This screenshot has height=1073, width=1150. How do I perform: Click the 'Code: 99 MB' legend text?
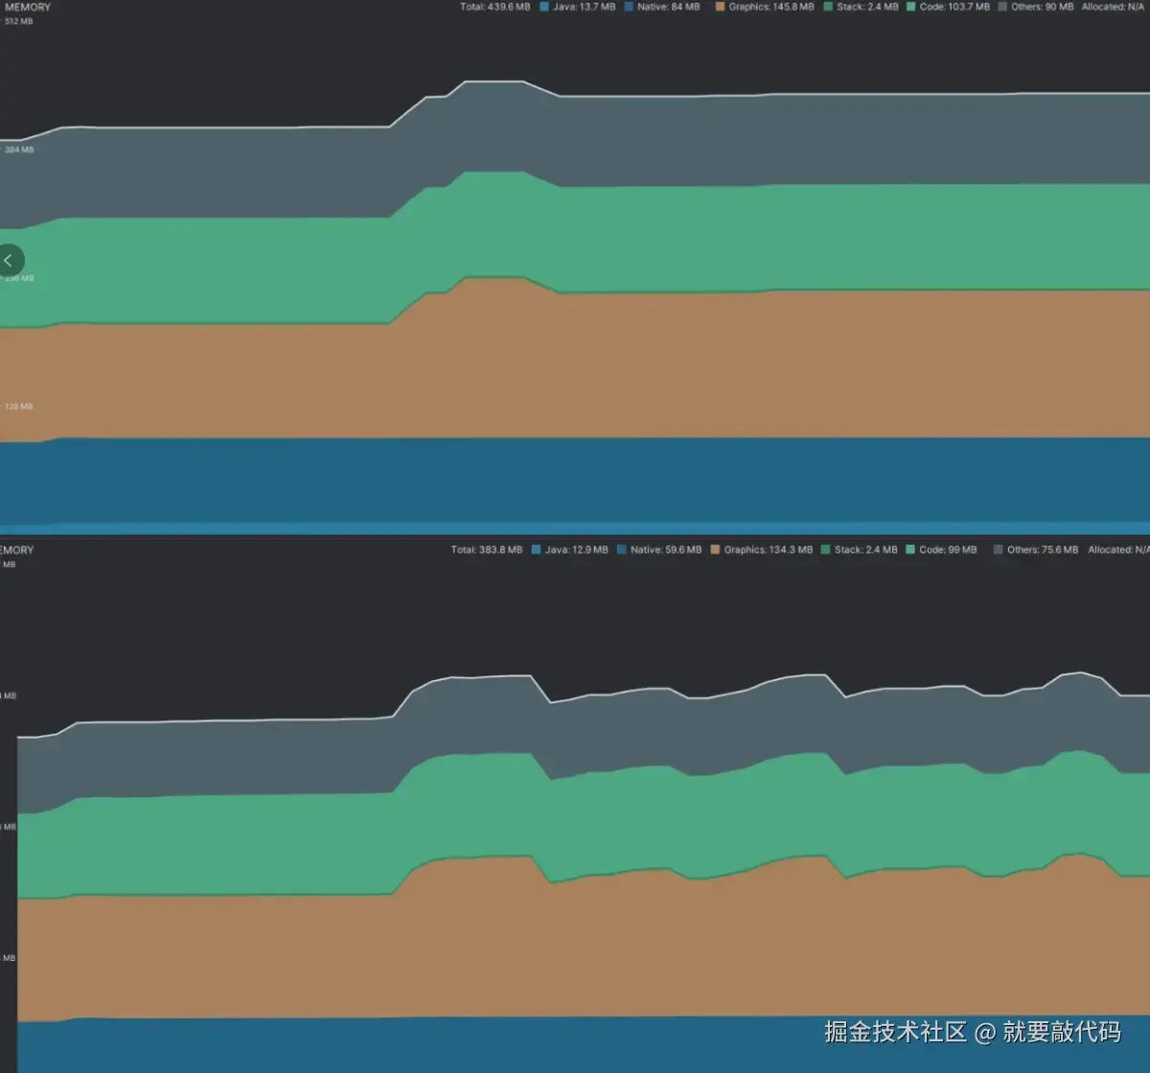[x=948, y=550]
